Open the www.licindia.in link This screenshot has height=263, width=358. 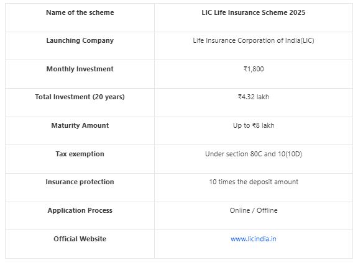[x=253, y=239]
